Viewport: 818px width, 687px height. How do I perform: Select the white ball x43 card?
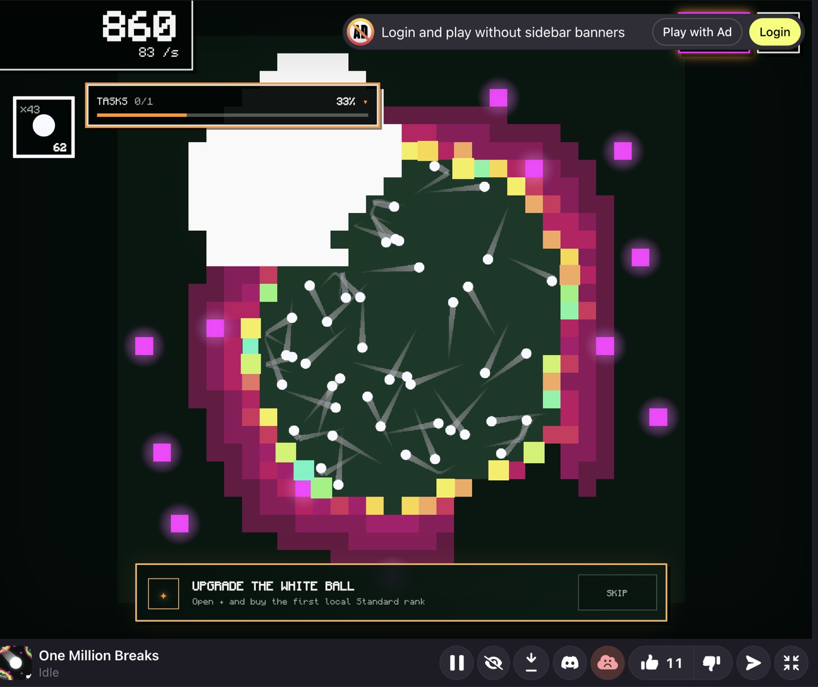point(44,127)
